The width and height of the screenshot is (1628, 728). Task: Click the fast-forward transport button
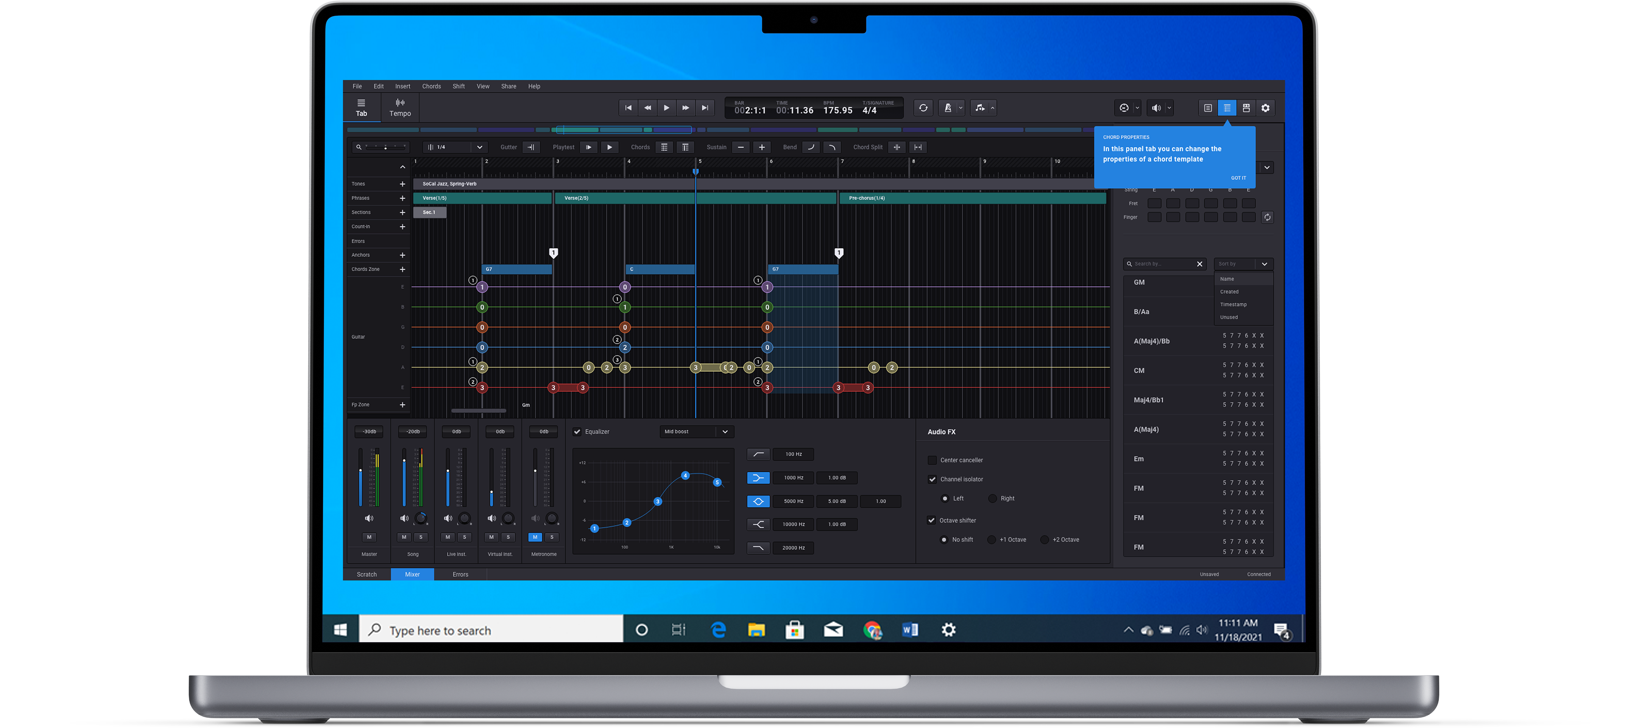686,108
